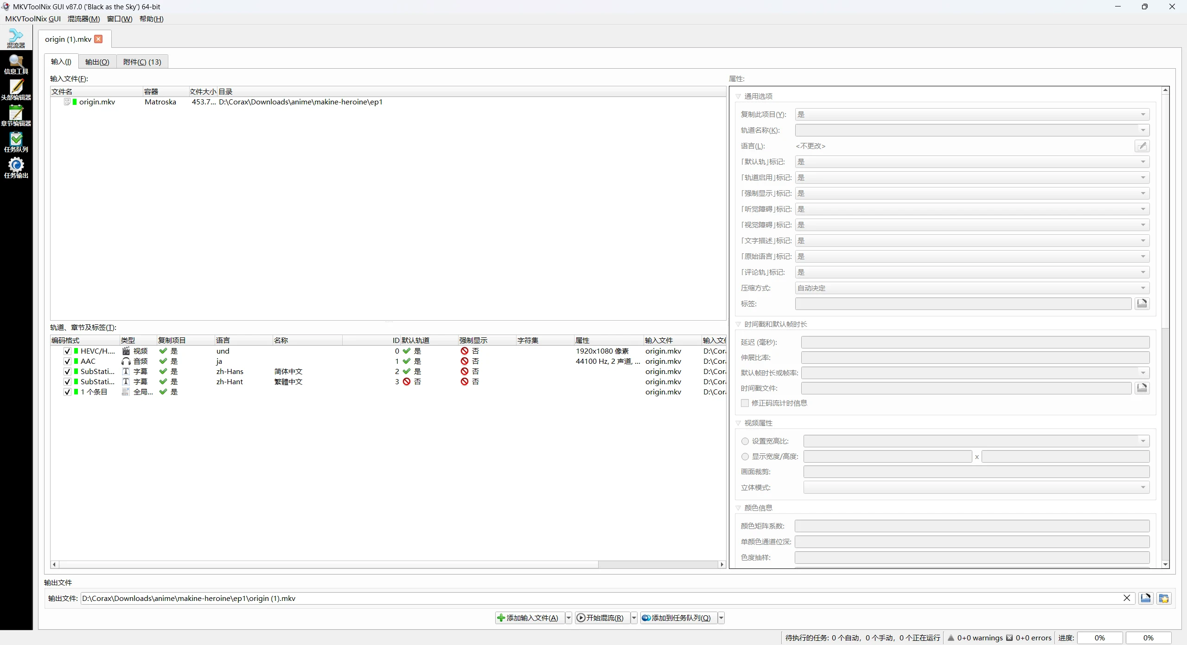Open the 复制此项目 dropdown

[x=972, y=115]
